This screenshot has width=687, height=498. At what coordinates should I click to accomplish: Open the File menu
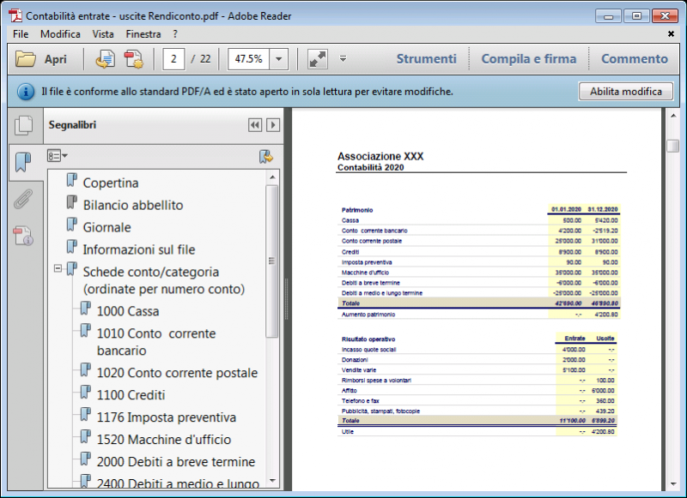21,34
